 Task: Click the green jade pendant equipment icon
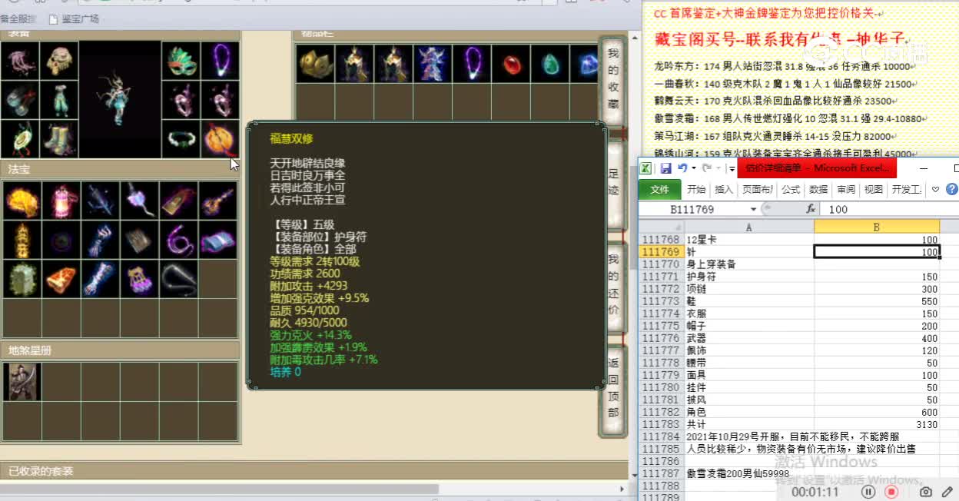point(20,139)
